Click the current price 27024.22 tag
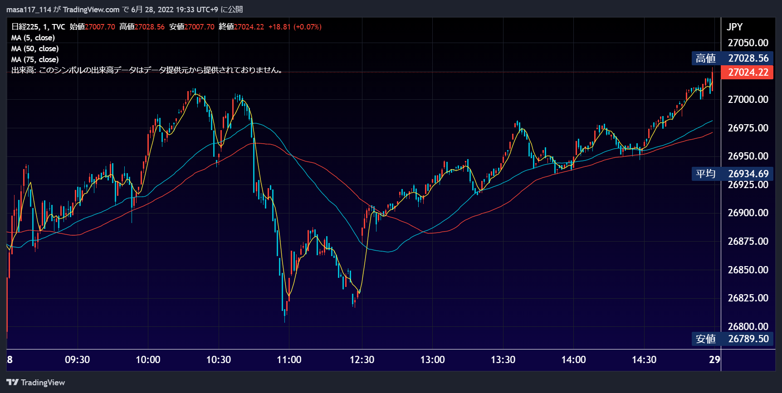The height and width of the screenshot is (393, 782). tap(747, 72)
